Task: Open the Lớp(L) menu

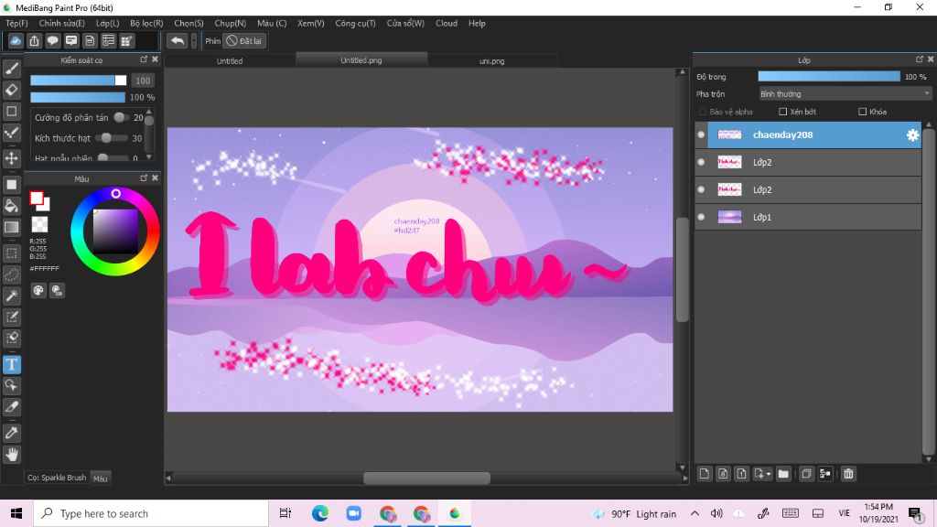Action: (108, 23)
